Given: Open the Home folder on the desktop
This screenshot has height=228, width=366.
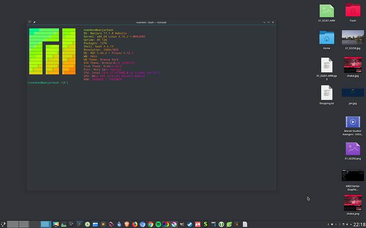Looking at the screenshot, I should point(326,40).
